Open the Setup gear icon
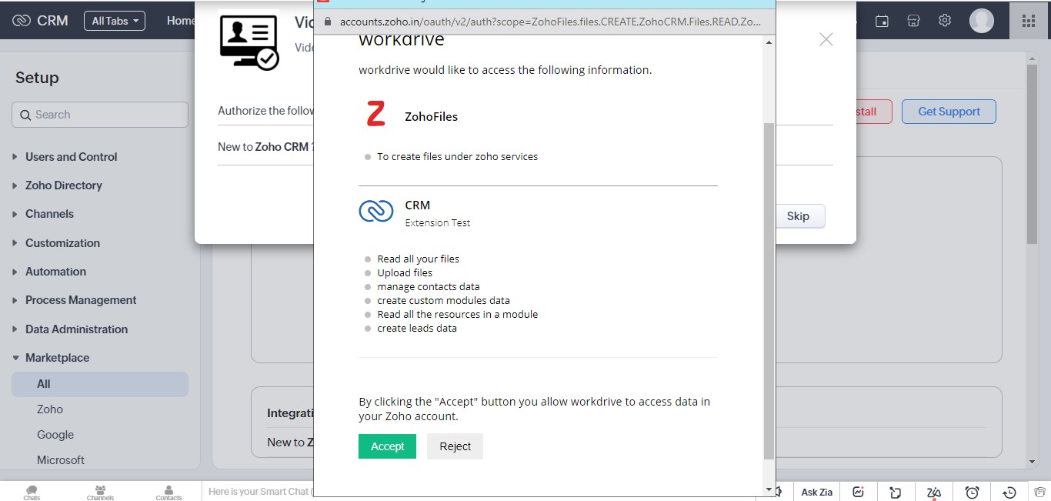1051x501 pixels. [945, 21]
